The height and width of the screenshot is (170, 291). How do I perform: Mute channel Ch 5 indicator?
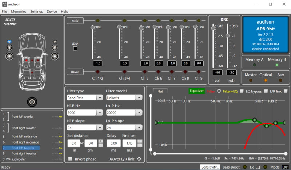pos(145,72)
